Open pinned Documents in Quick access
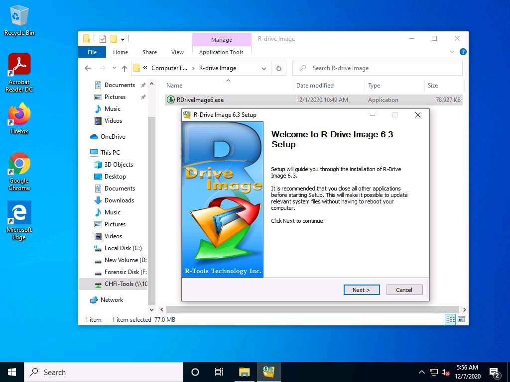 [120, 85]
